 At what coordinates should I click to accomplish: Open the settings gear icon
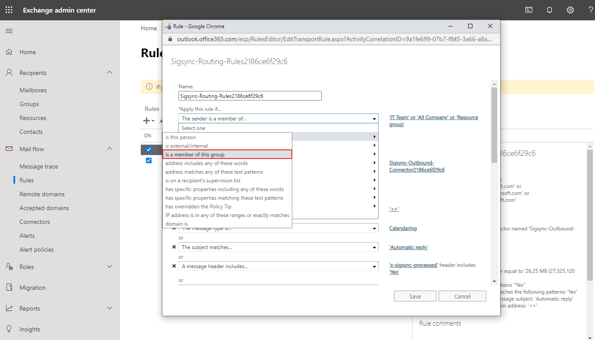click(x=570, y=10)
